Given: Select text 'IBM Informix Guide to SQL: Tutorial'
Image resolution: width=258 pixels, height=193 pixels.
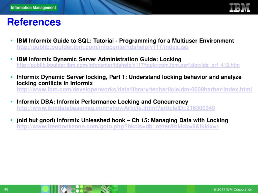Looking at the screenshot, I should tap(65, 41).
